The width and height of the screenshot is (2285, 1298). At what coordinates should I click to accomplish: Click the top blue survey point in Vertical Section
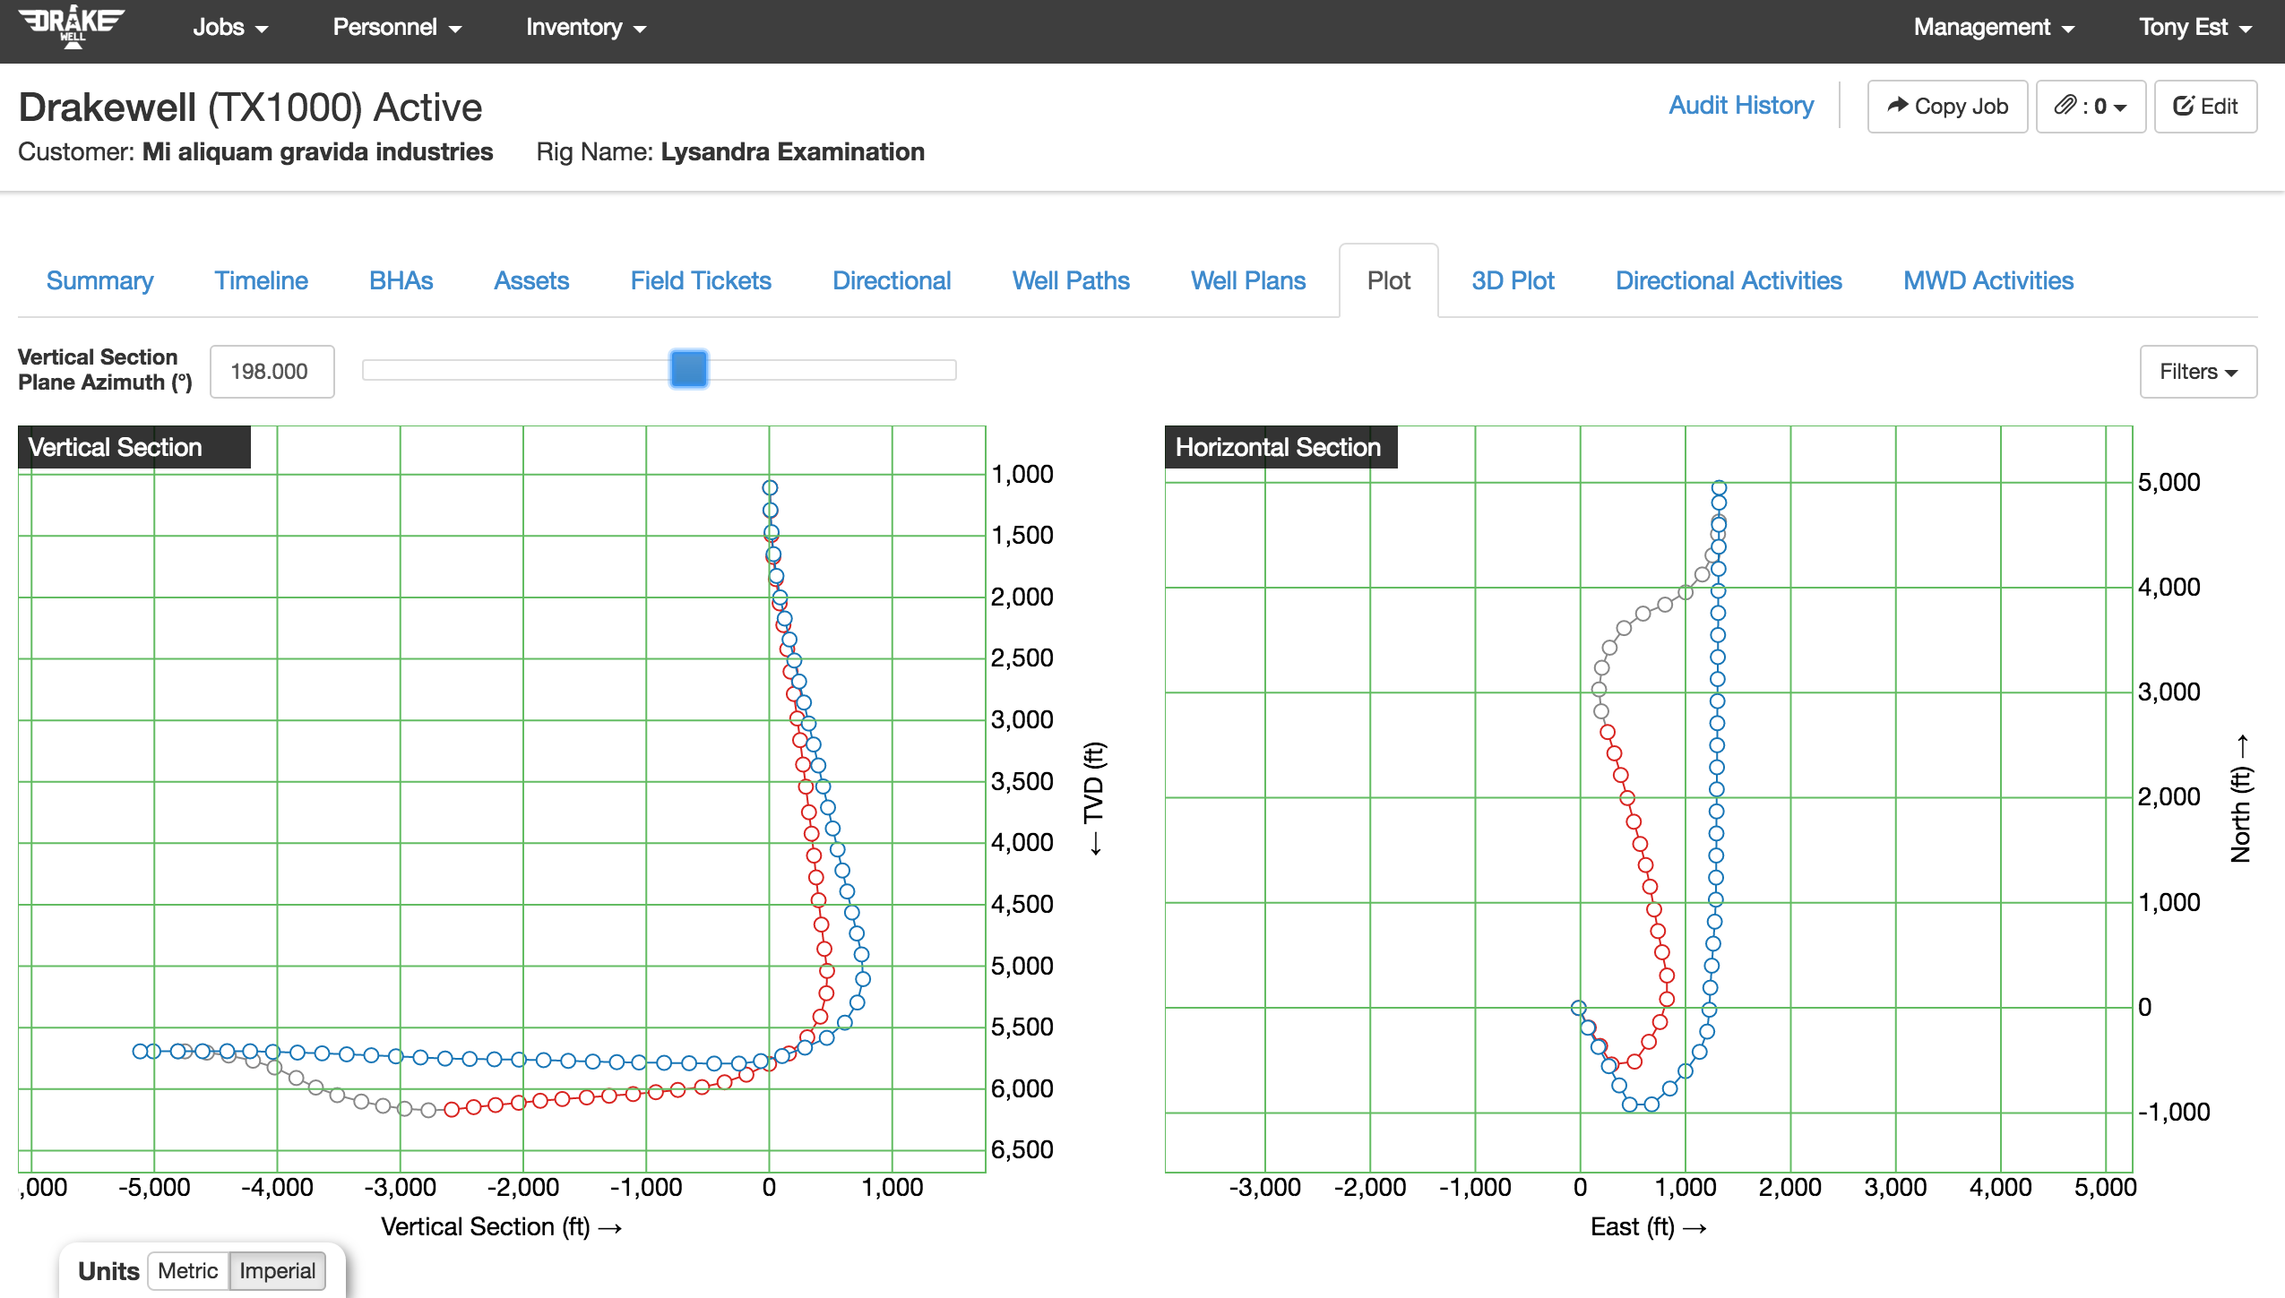click(x=770, y=488)
